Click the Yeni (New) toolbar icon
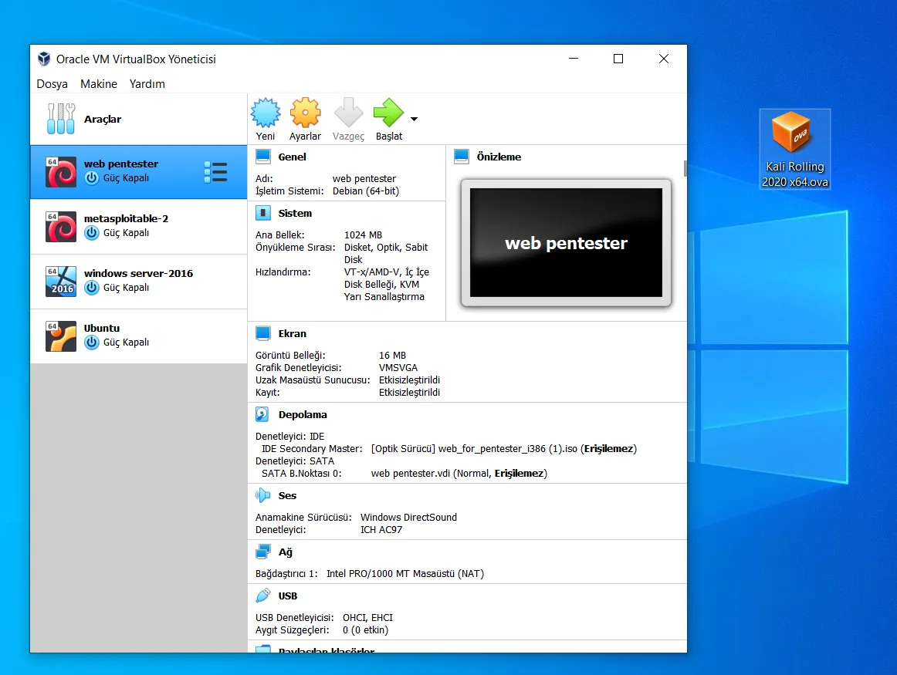Image resolution: width=897 pixels, height=675 pixels. (266, 113)
